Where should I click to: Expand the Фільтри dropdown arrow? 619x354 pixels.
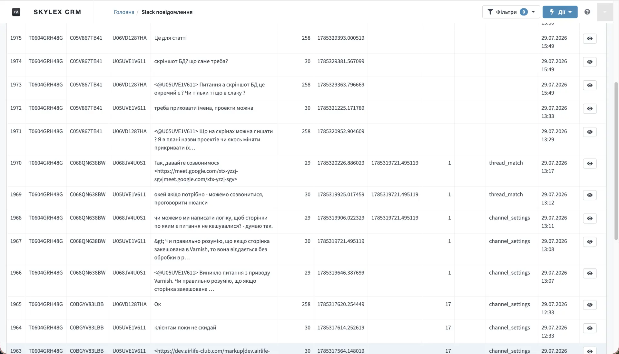coord(533,12)
